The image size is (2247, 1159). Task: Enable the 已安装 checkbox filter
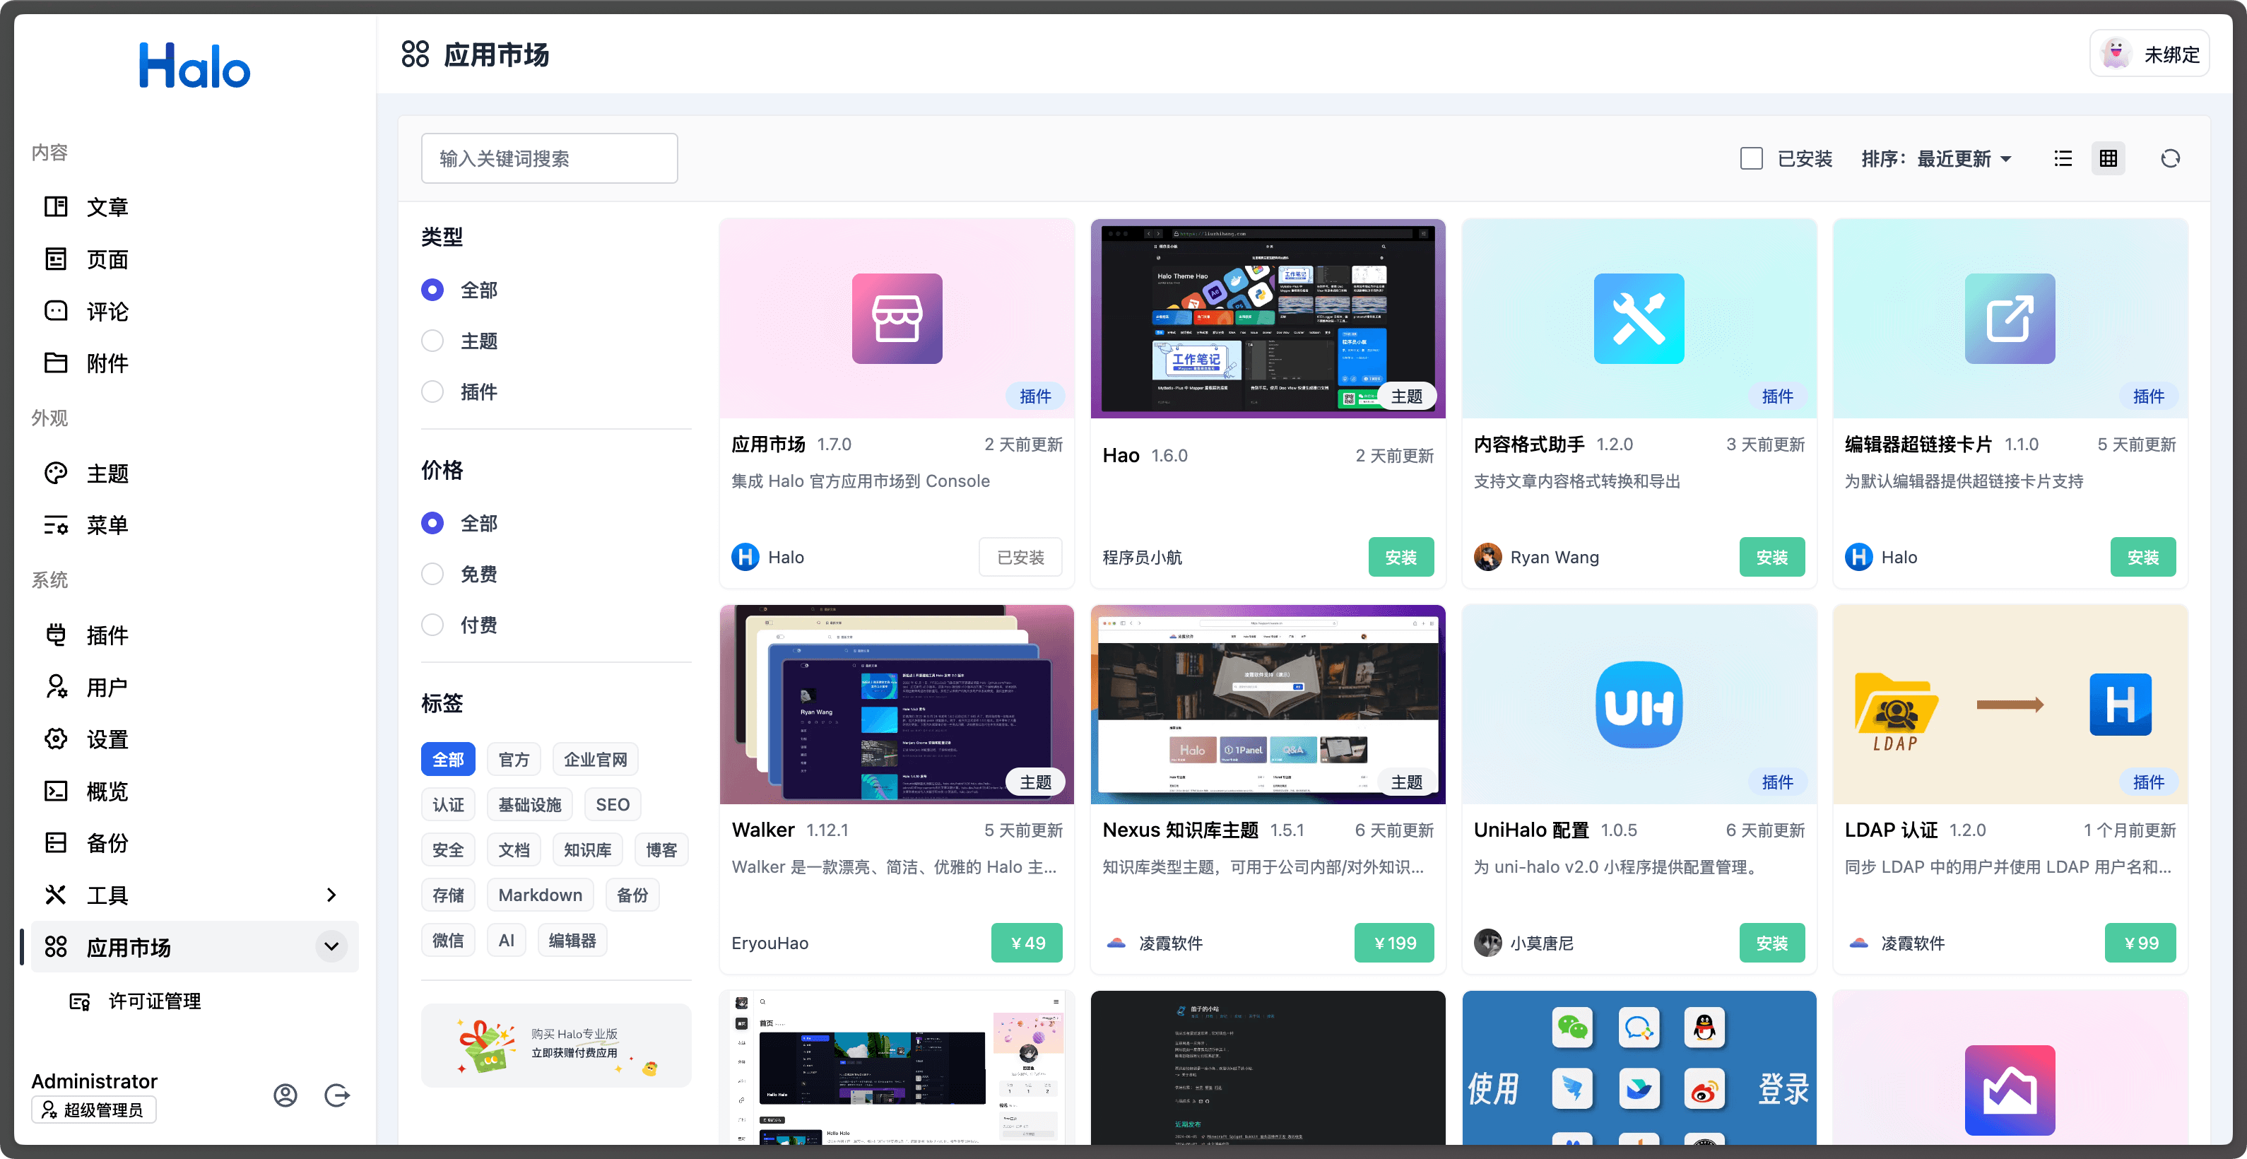click(x=1751, y=159)
